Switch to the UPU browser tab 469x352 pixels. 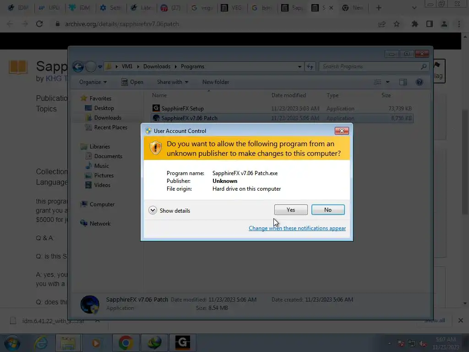[x=49, y=8]
